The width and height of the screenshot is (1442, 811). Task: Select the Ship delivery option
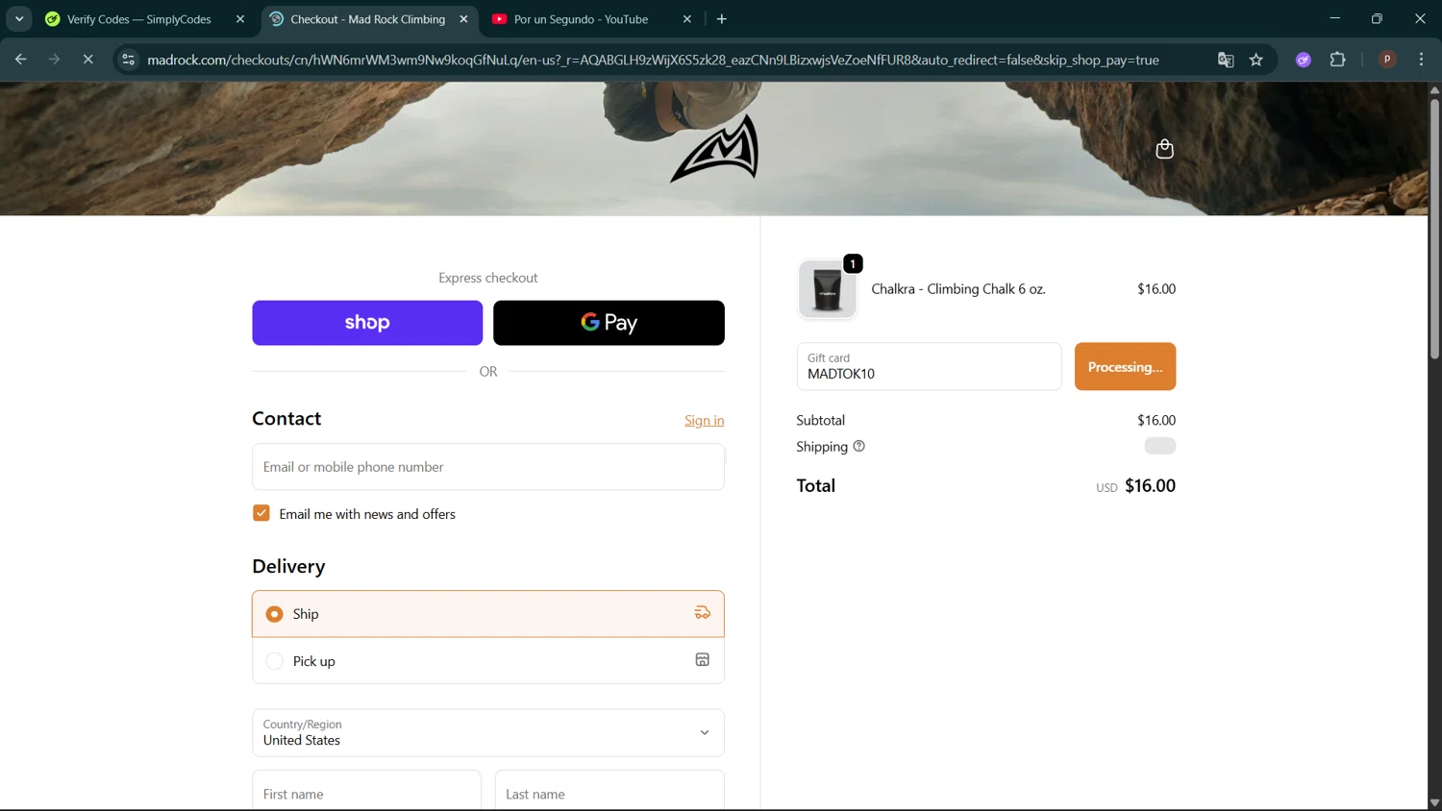[488, 614]
